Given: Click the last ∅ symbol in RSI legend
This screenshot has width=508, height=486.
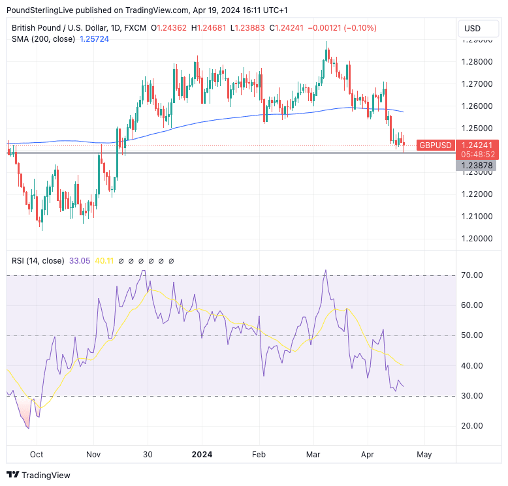Looking at the screenshot, I should (171, 261).
